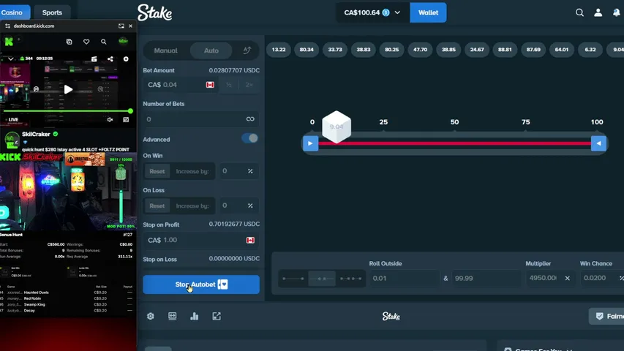Open the game settings gear icon below Autobet

[x=151, y=316]
